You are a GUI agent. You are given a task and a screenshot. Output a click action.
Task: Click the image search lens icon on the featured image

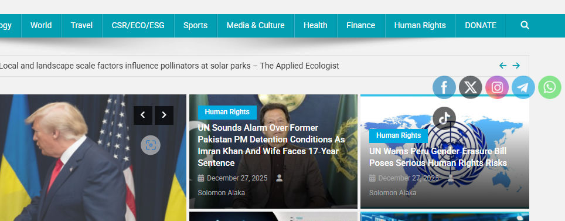coord(150,145)
